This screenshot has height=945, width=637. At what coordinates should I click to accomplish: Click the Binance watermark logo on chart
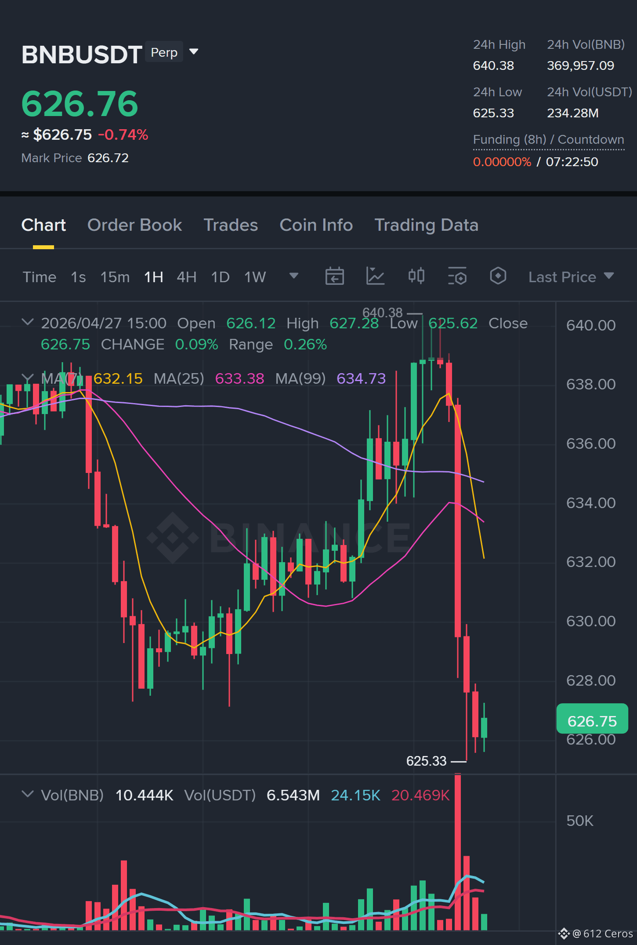coord(172,537)
